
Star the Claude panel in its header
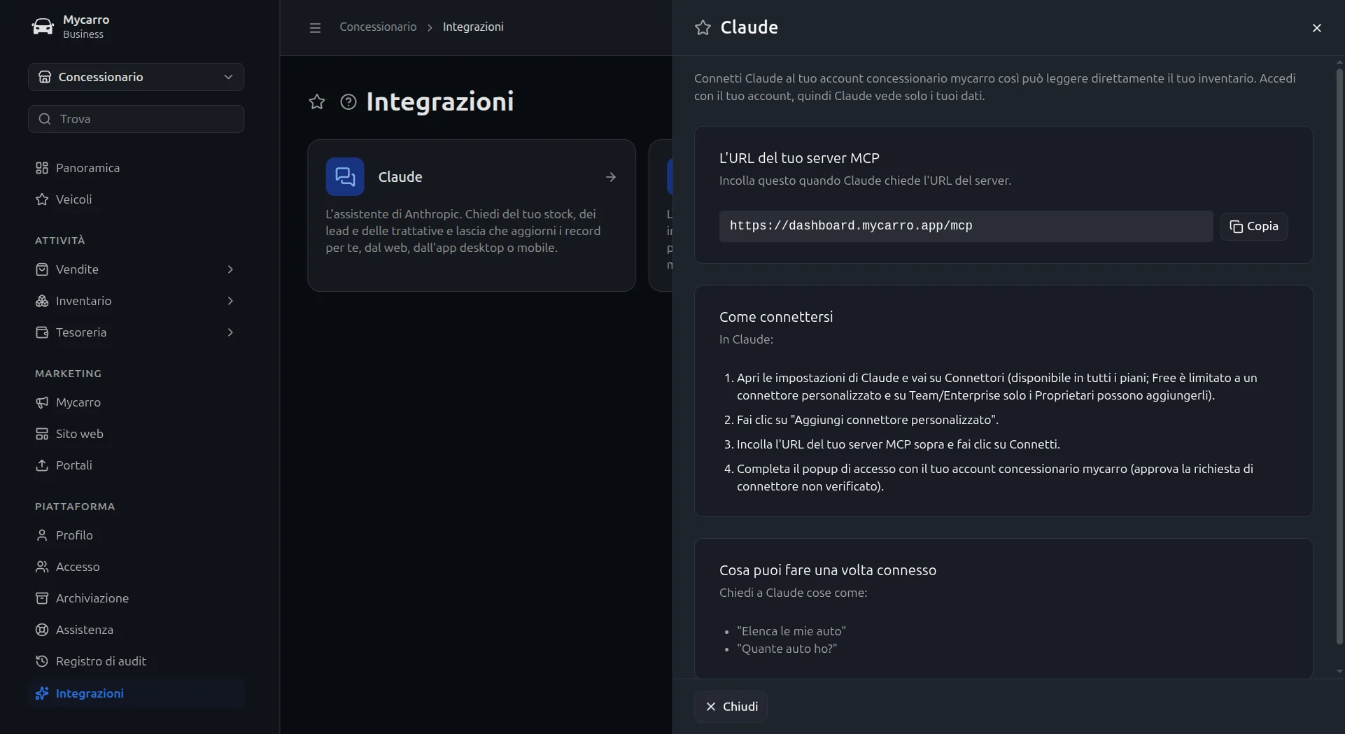click(703, 27)
